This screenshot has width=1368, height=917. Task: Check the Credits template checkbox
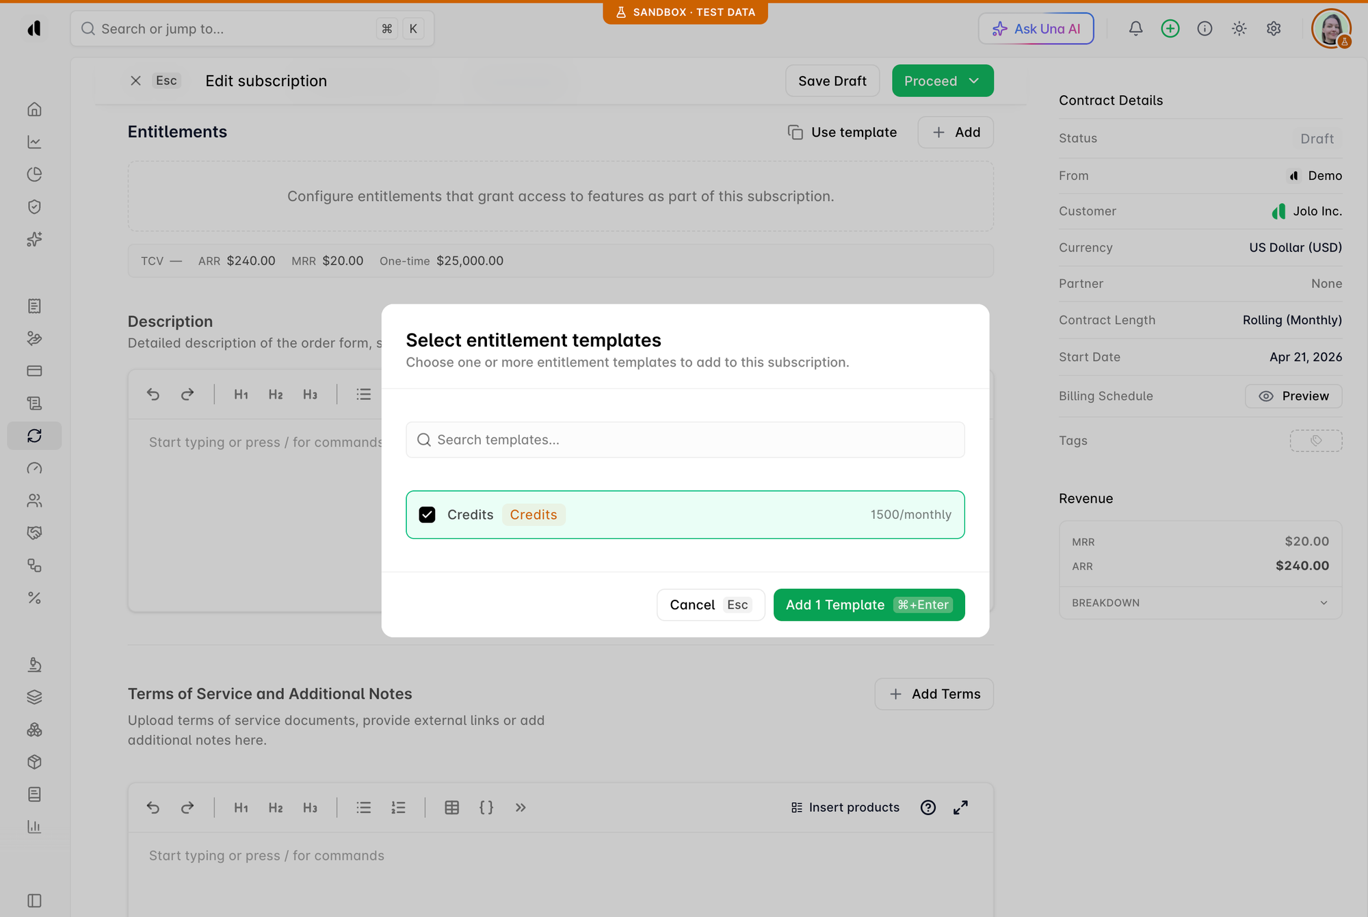coord(427,514)
